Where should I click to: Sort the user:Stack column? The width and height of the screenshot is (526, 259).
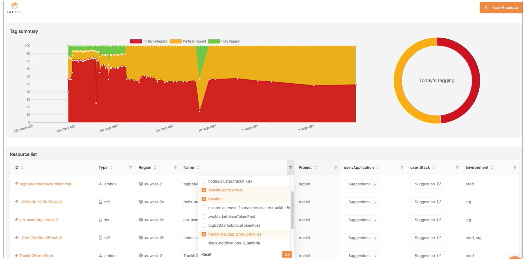pos(434,168)
